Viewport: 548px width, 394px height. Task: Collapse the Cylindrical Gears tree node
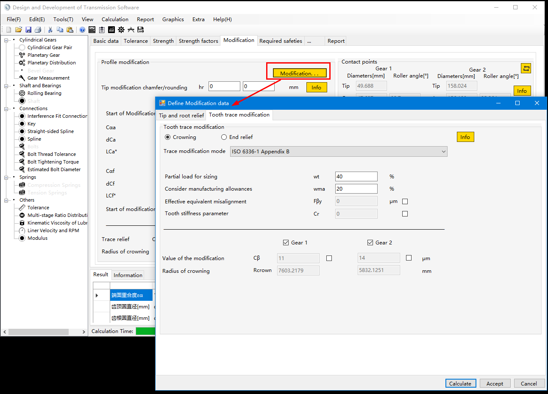coord(6,40)
